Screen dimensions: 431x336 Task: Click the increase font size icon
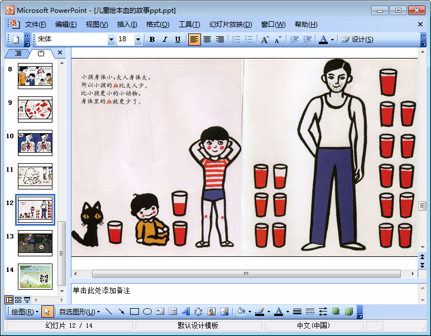265,40
